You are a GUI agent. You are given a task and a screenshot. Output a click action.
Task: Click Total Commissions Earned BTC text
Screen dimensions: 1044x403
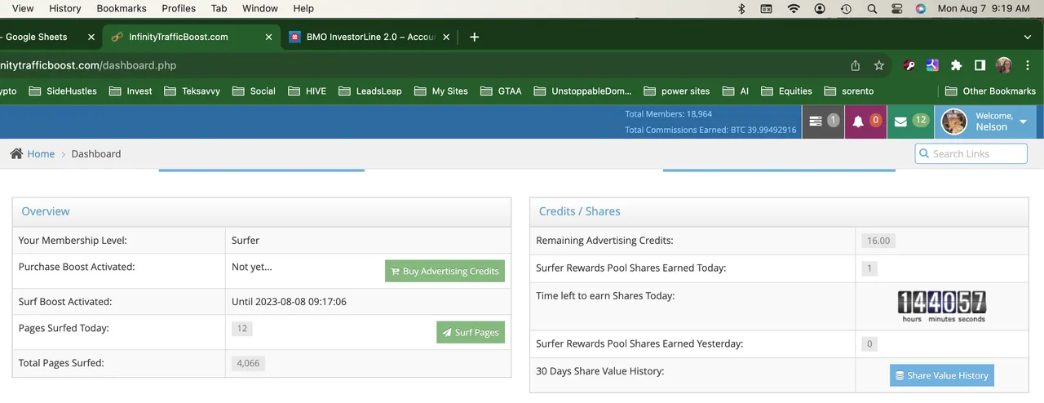[x=710, y=130]
